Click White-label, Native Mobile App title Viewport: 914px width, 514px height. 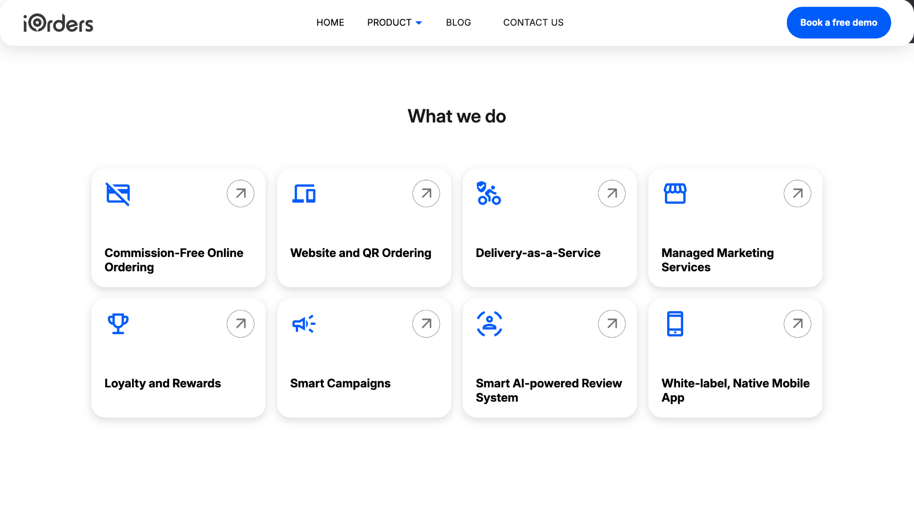point(735,390)
